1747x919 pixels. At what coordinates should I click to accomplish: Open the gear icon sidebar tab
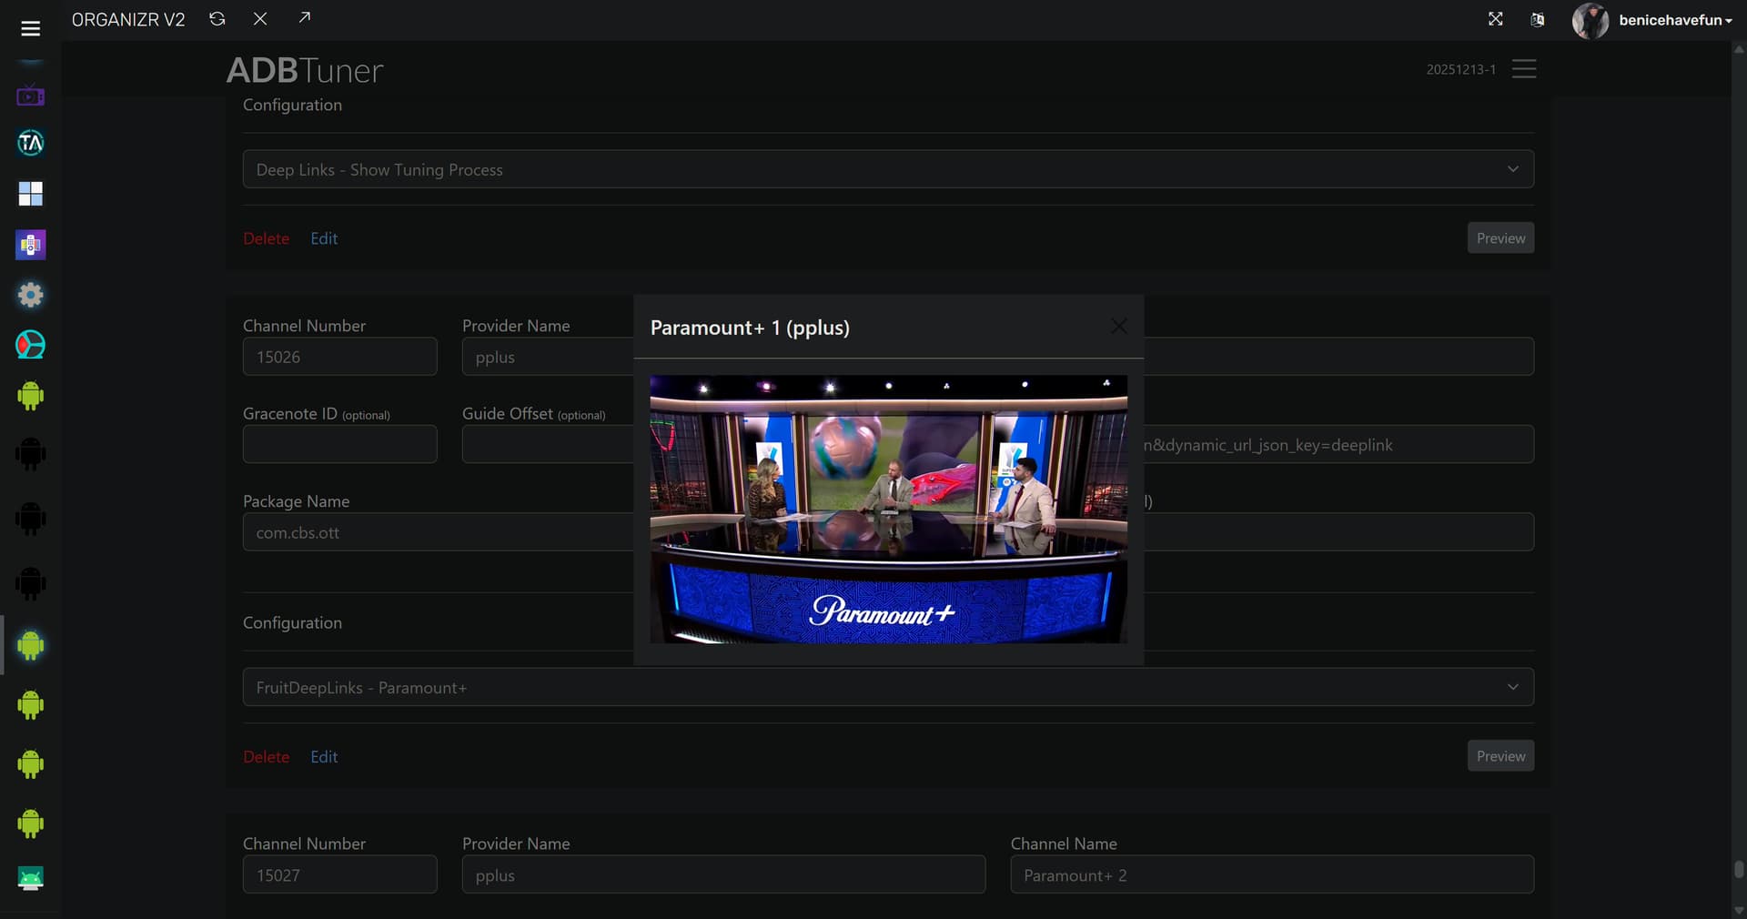(30, 295)
